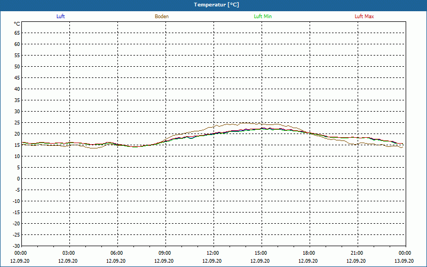Click the 20 value on y-axis
Viewport: 427px width, 267px height.
pos(17,134)
